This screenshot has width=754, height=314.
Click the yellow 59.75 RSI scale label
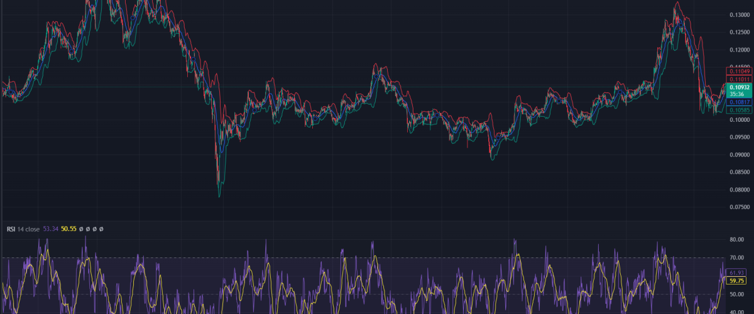point(736,280)
